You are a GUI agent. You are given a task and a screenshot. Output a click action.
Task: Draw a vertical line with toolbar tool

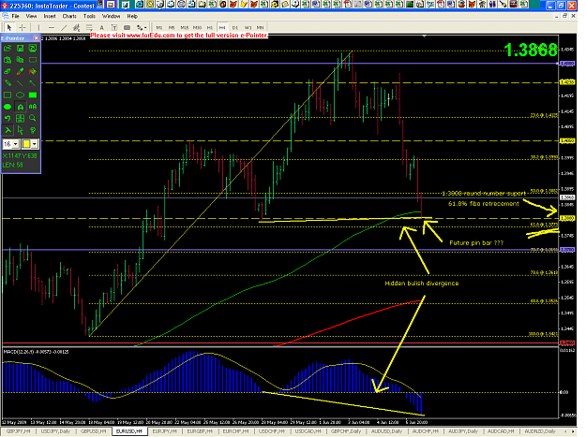point(38,27)
